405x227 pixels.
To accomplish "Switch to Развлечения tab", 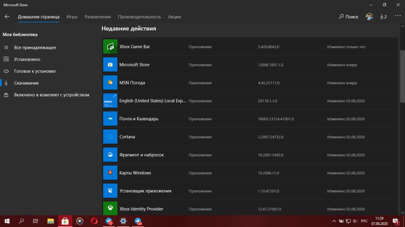I will coord(98,17).
